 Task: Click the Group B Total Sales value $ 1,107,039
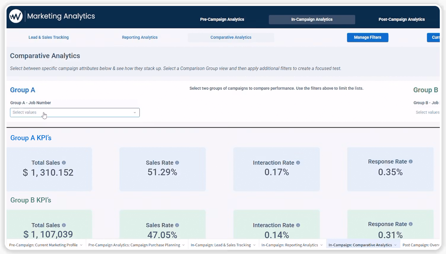tap(48, 234)
